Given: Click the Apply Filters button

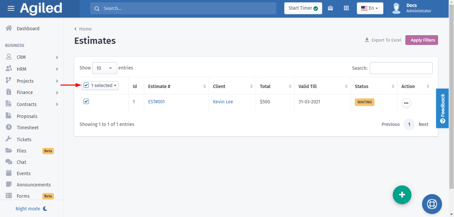Looking at the screenshot, I should (x=421, y=40).
